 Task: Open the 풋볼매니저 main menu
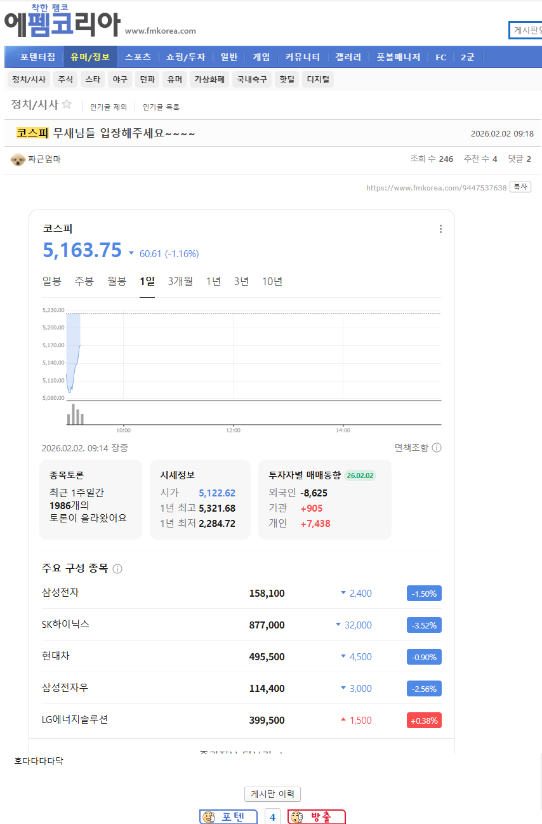click(399, 57)
